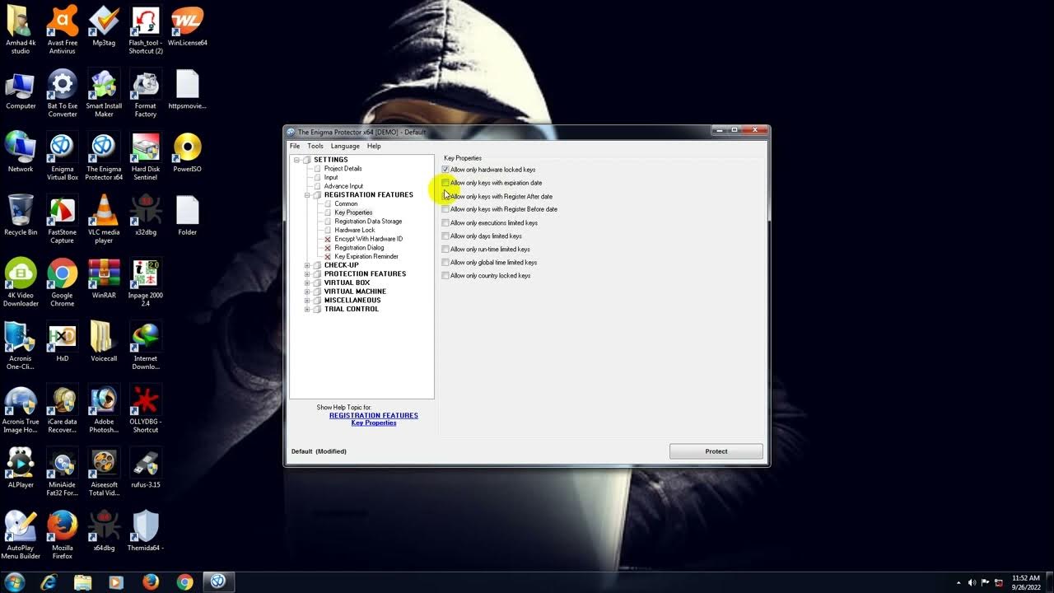Check Allow only keys with expiration date
1054x593 pixels.
point(445,183)
